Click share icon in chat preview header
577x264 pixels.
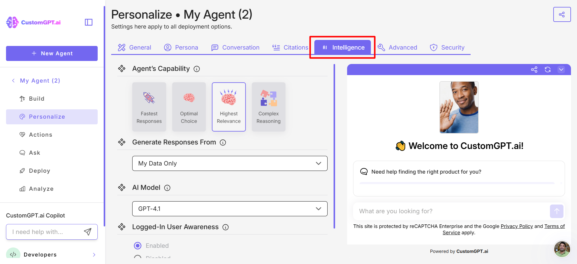point(534,70)
